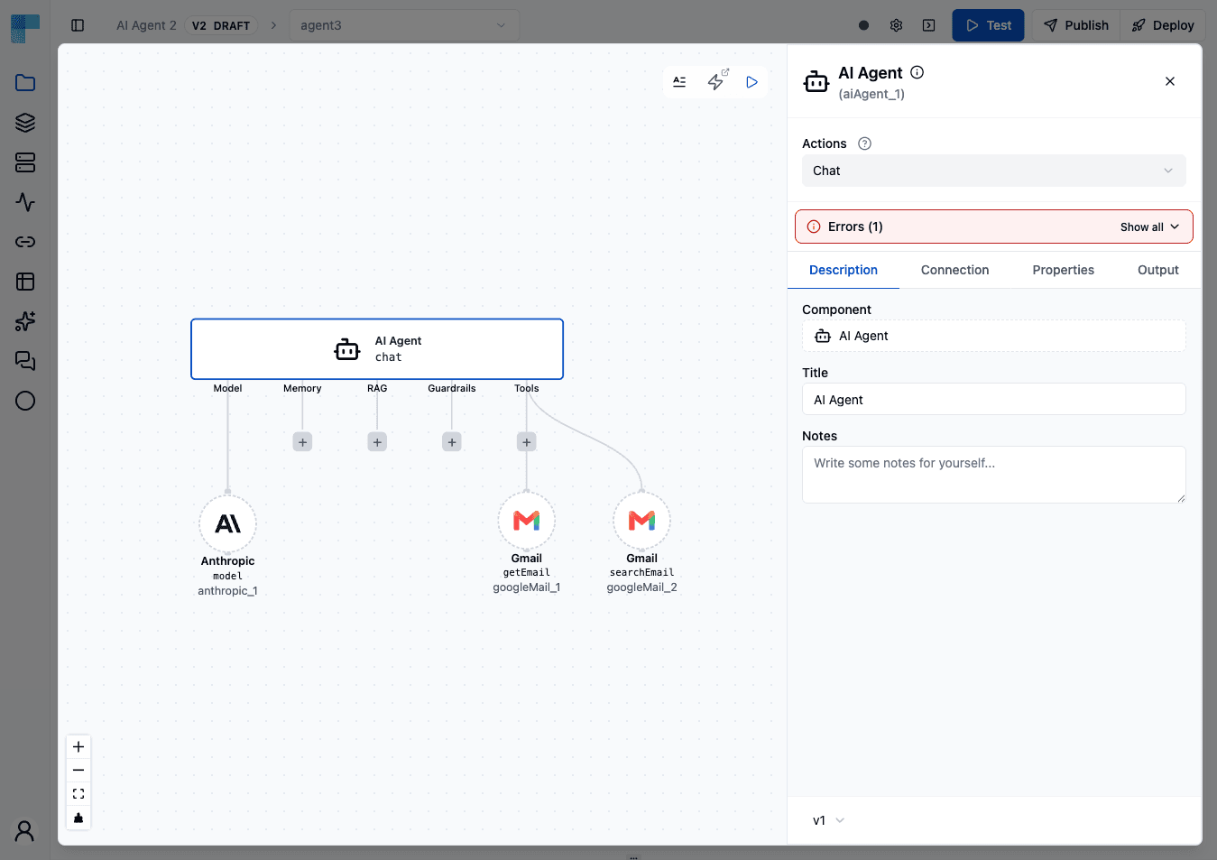1217x860 pixels.
Task: Fit view on the canvas
Action: [78, 794]
